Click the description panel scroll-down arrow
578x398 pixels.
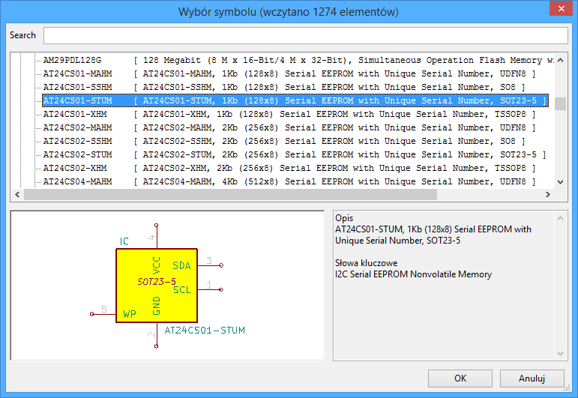(x=560, y=354)
